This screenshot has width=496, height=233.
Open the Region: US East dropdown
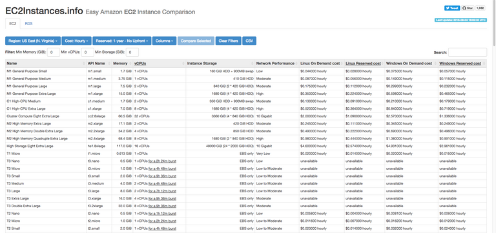click(33, 41)
